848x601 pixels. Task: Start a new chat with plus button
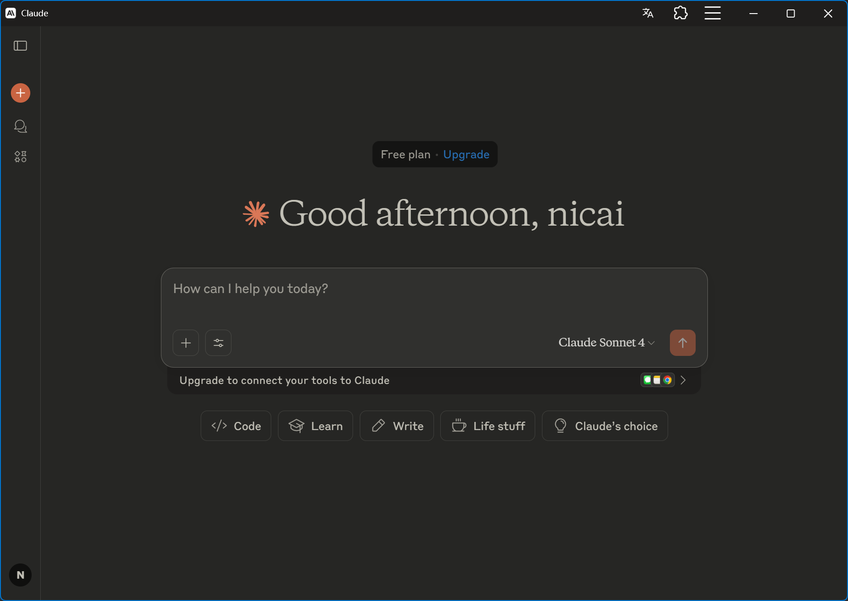point(20,93)
